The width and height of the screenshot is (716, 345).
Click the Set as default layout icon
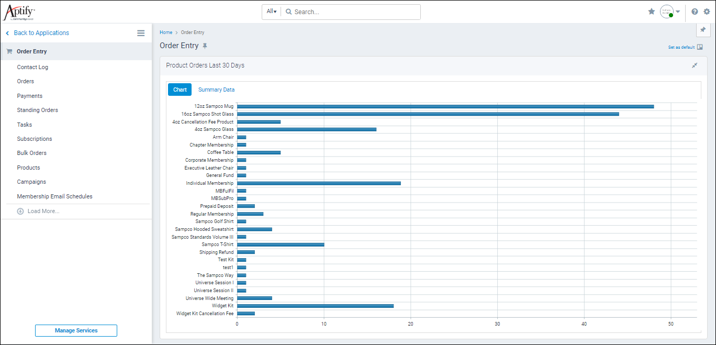[700, 47]
